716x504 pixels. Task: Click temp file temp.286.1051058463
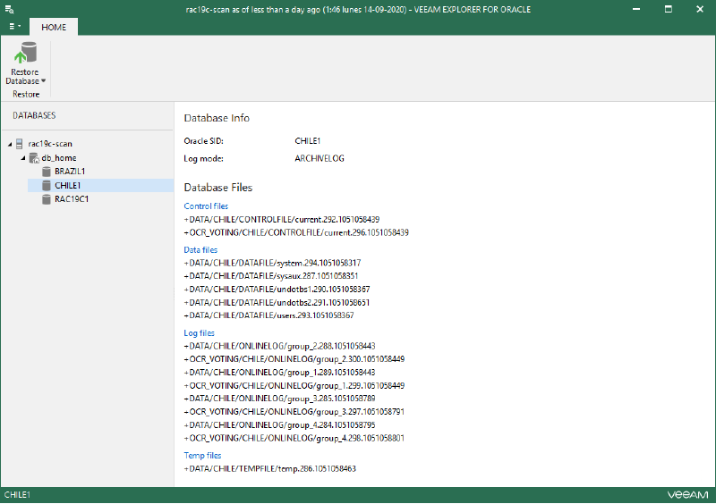(270, 468)
